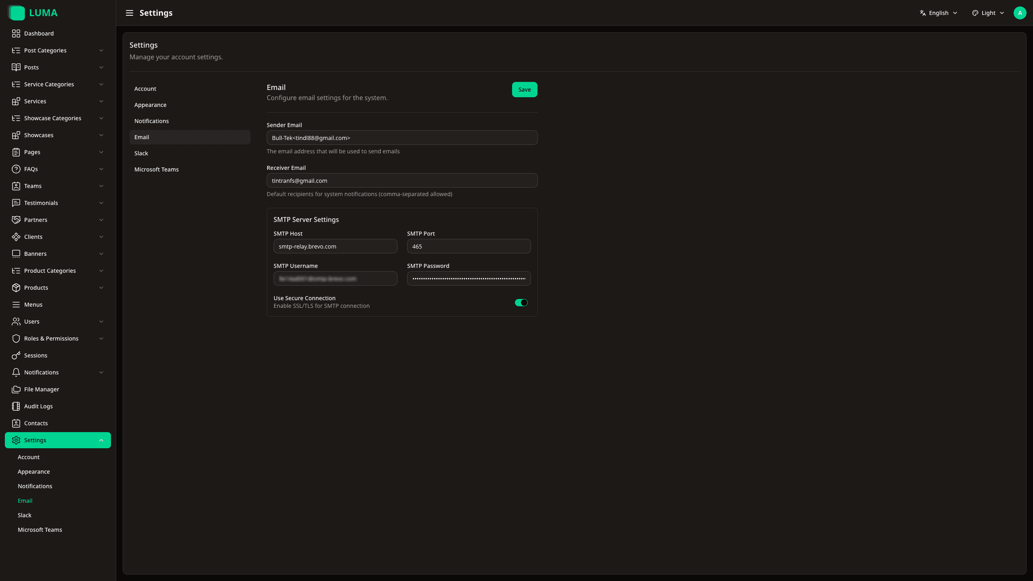Click the Notifications bell icon in sidebar
The height and width of the screenshot is (581, 1033).
point(16,372)
